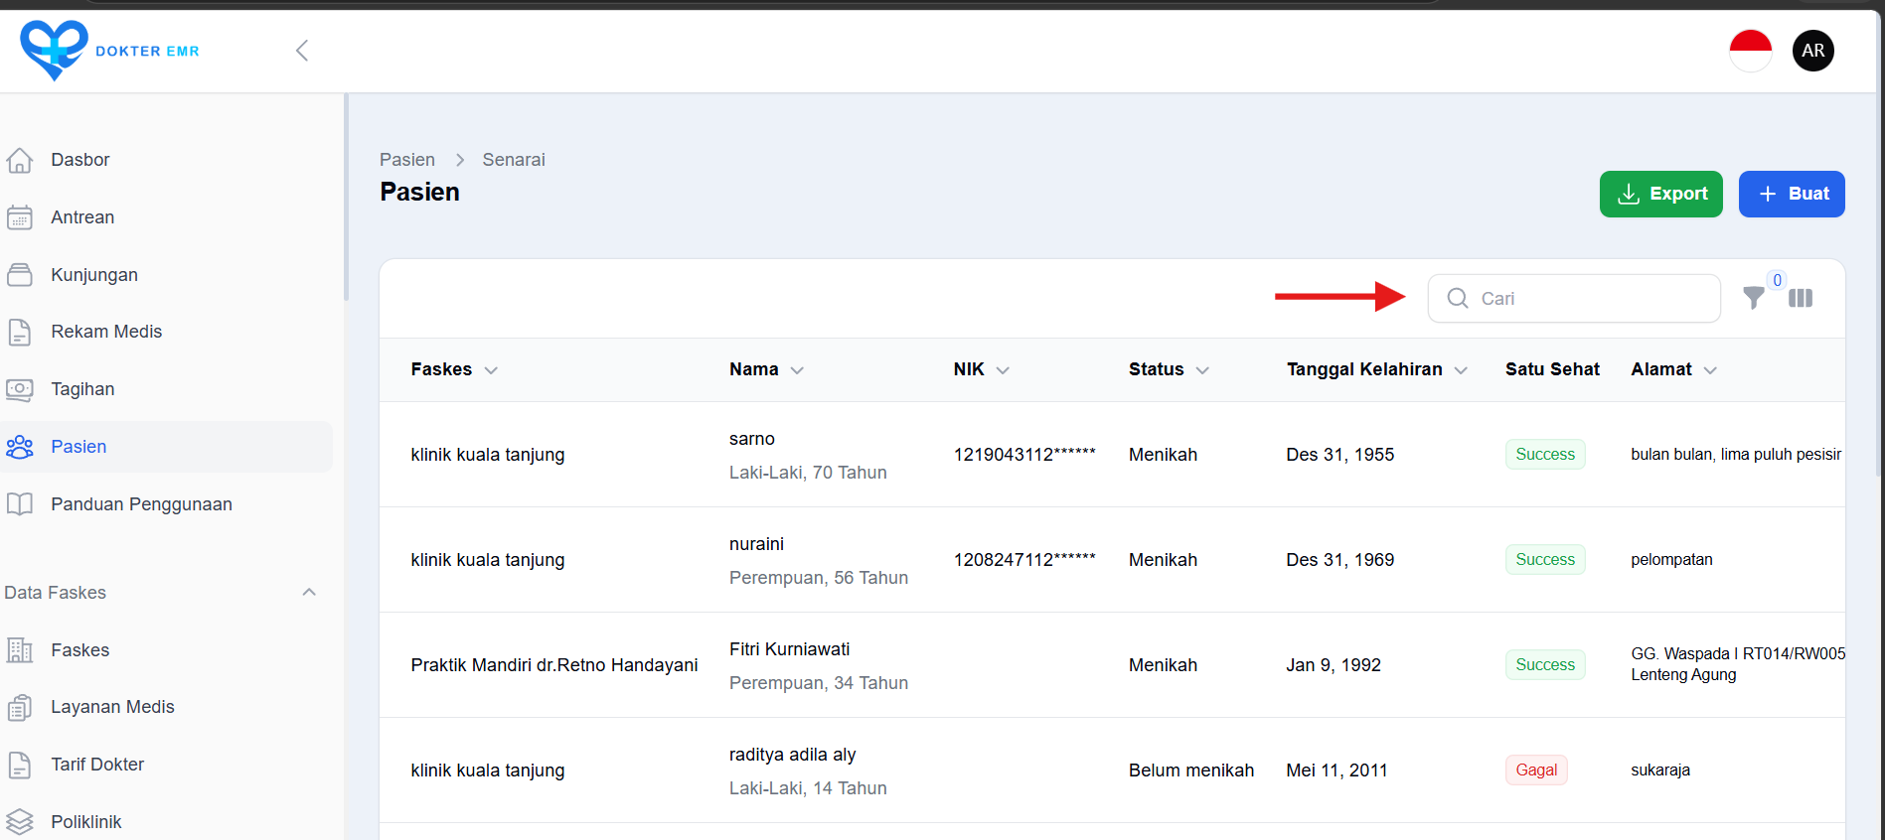
Task: Click the Tagihan billing icon
Action: pos(20,389)
